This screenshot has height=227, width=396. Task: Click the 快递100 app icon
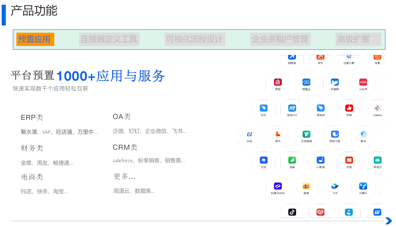(292, 108)
